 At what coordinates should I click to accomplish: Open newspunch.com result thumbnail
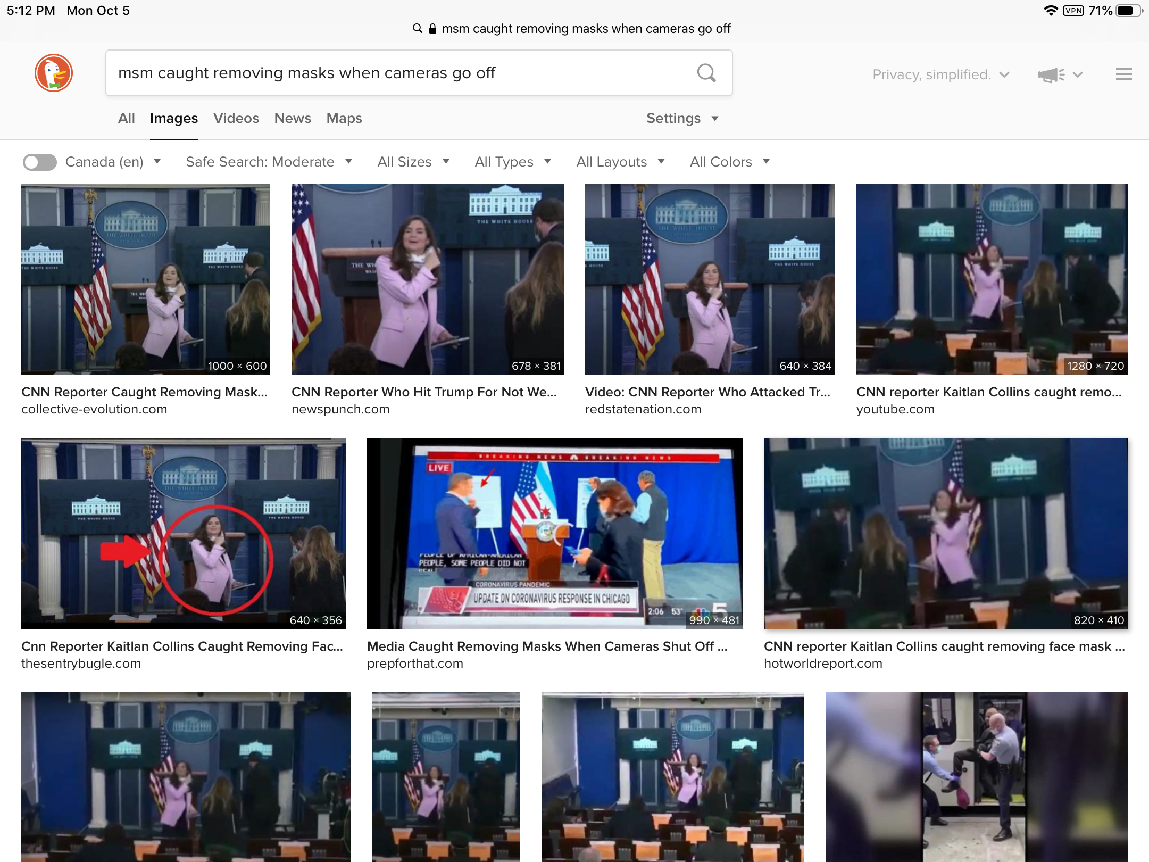coord(428,279)
